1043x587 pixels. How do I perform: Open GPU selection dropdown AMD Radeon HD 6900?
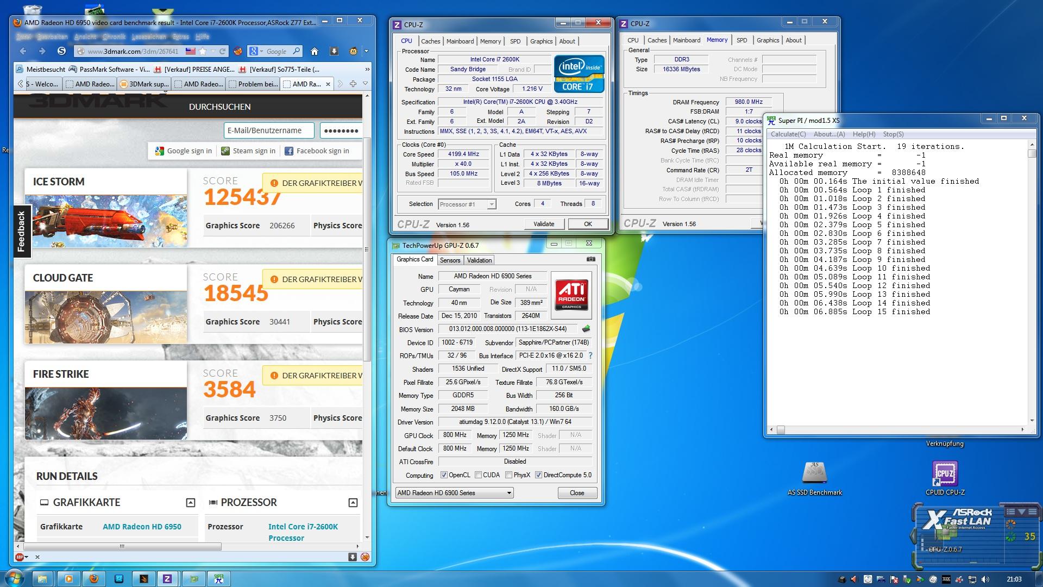454,493
